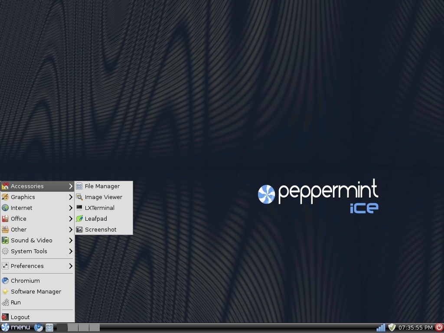Click the red power button on the panel
Screen dimensions: 444x333
click(439, 327)
